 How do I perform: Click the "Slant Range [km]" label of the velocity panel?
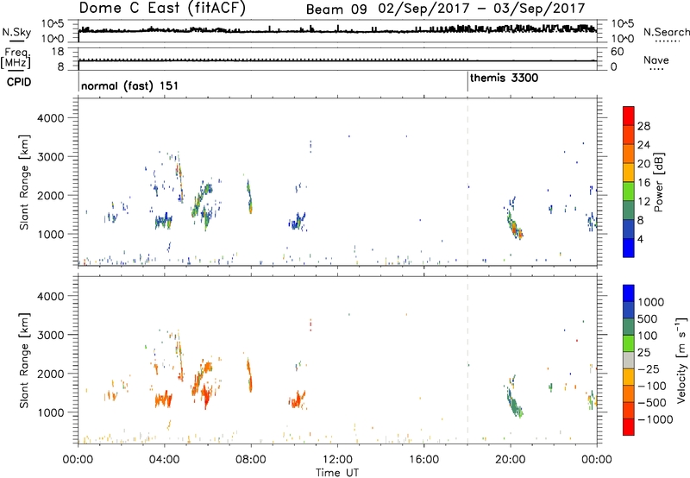[24, 361]
